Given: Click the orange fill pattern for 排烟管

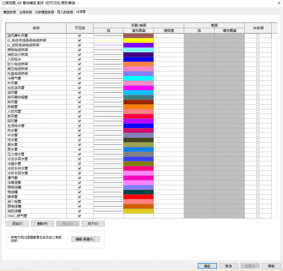Looking at the screenshot, I should pos(138,107).
